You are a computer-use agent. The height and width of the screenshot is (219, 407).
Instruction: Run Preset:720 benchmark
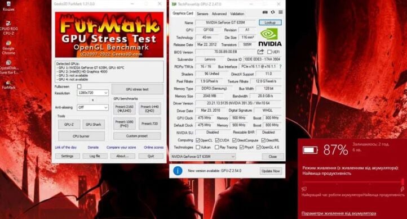click(x=150, y=124)
